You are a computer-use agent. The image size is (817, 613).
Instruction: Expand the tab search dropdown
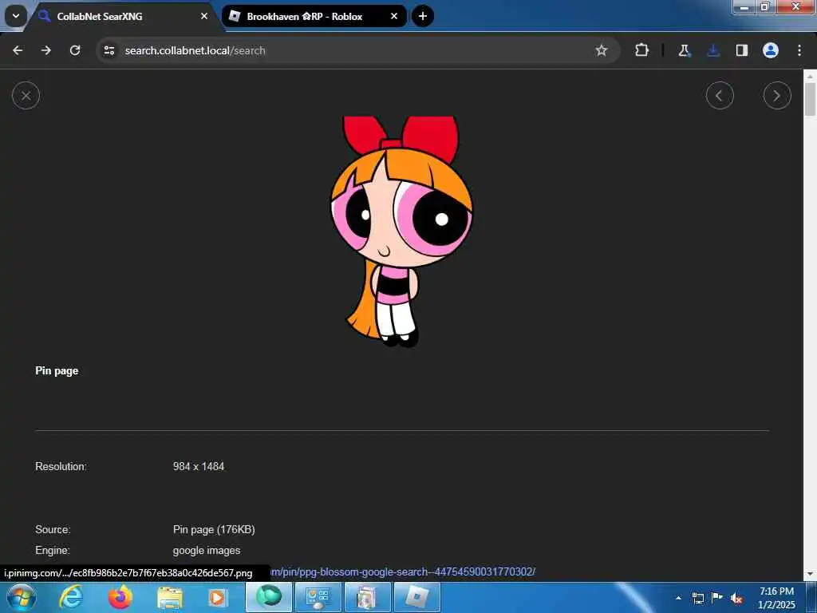tap(16, 16)
